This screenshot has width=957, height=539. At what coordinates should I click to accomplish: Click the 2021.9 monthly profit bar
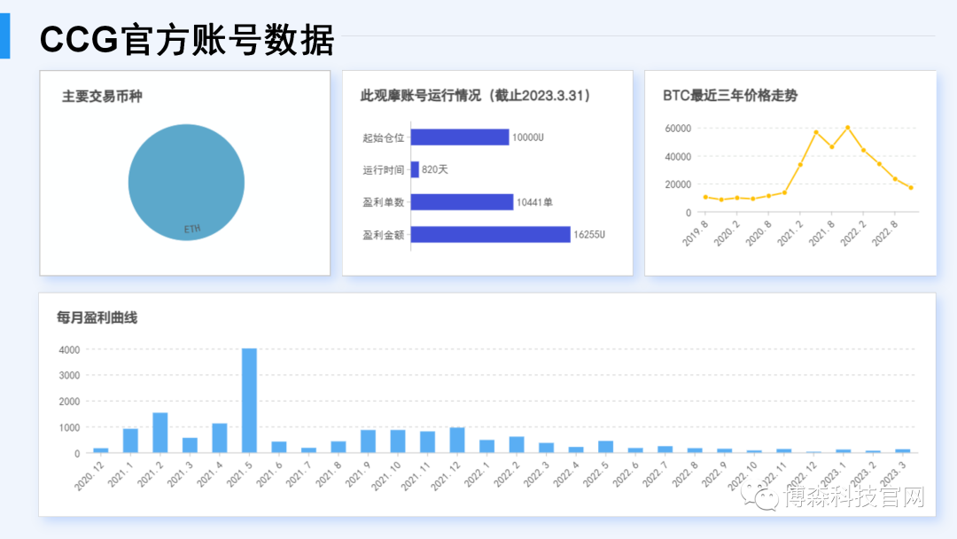(368, 441)
